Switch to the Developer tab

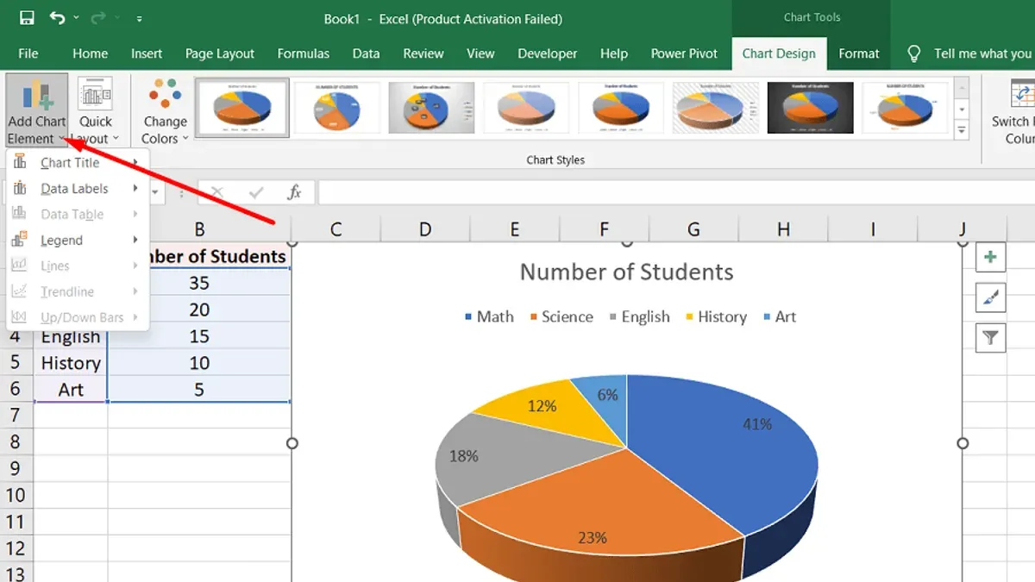pyautogui.click(x=548, y=53)
